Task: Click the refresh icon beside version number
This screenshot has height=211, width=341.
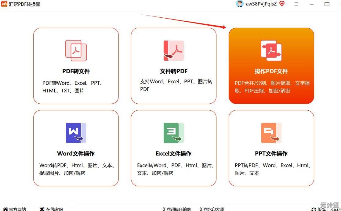Action: tap(314, 209)
